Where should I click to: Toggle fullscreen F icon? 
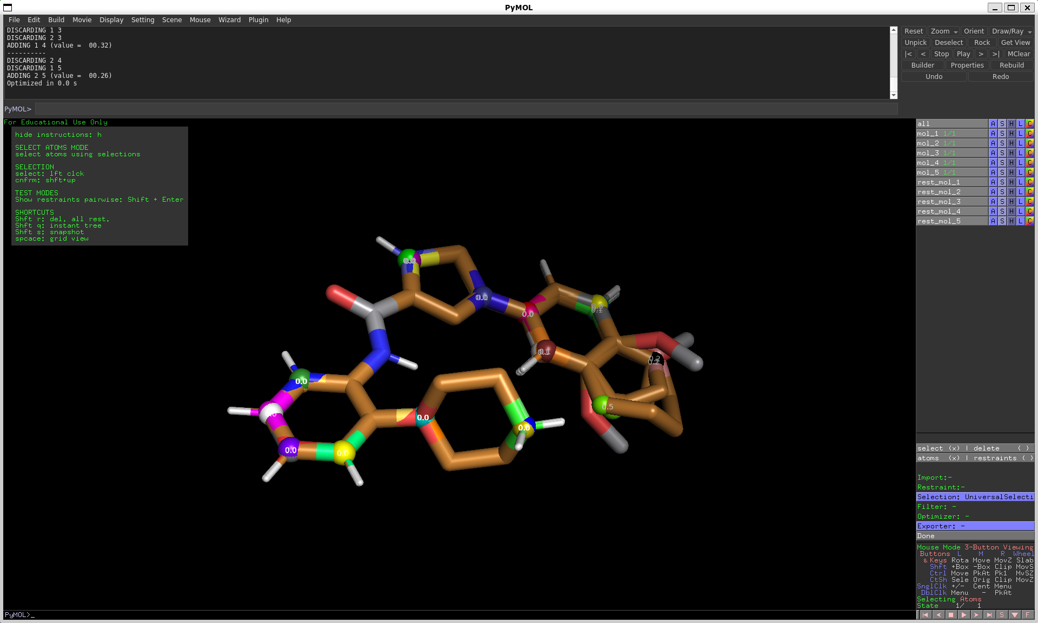[x=1027, y=615]
